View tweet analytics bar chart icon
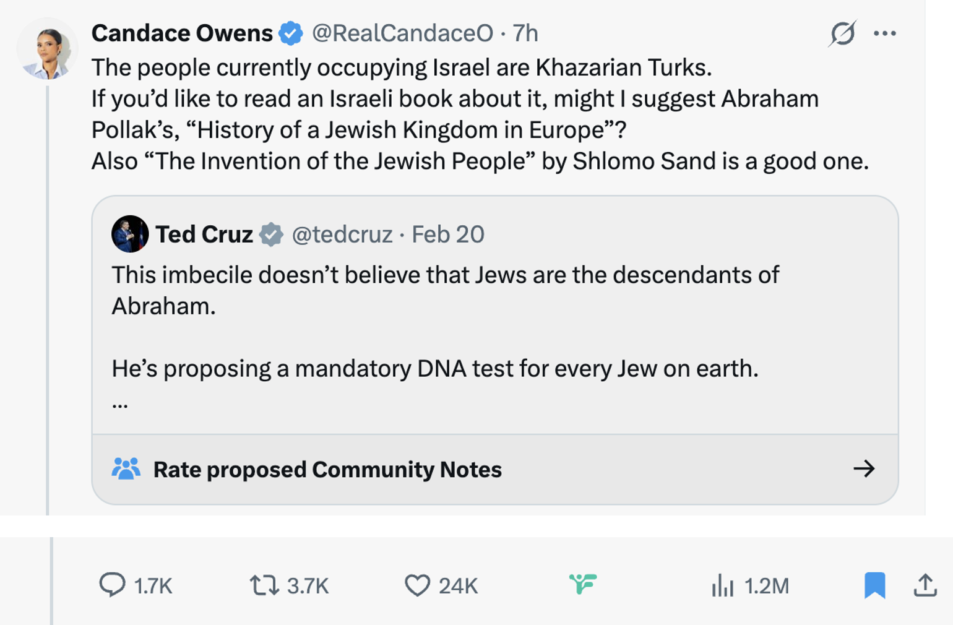 click(722, 585)
